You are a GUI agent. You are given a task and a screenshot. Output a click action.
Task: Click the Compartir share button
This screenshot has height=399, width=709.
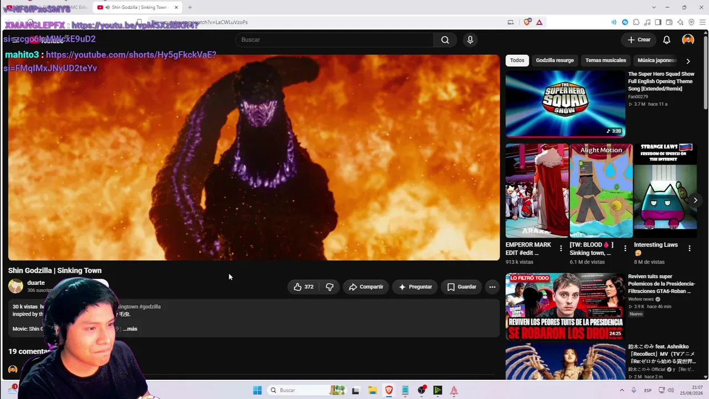[x=366, y=287]
